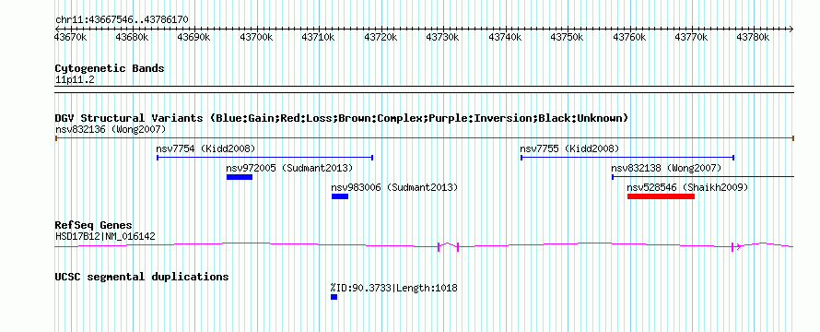Click the 43760k ruler position
The image size is (820, 332).
pyautogui.click(x=629, y=37)
